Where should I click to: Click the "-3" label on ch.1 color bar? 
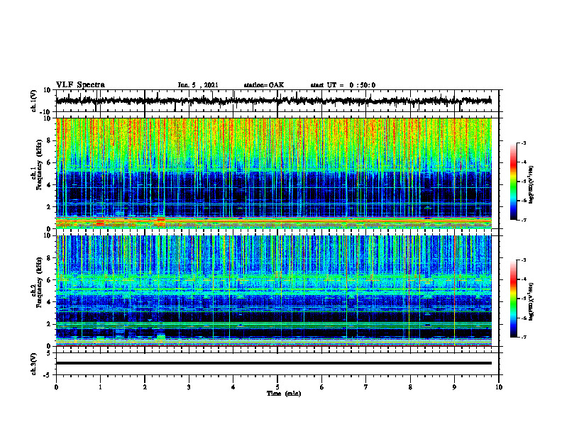tap(523, 143)
